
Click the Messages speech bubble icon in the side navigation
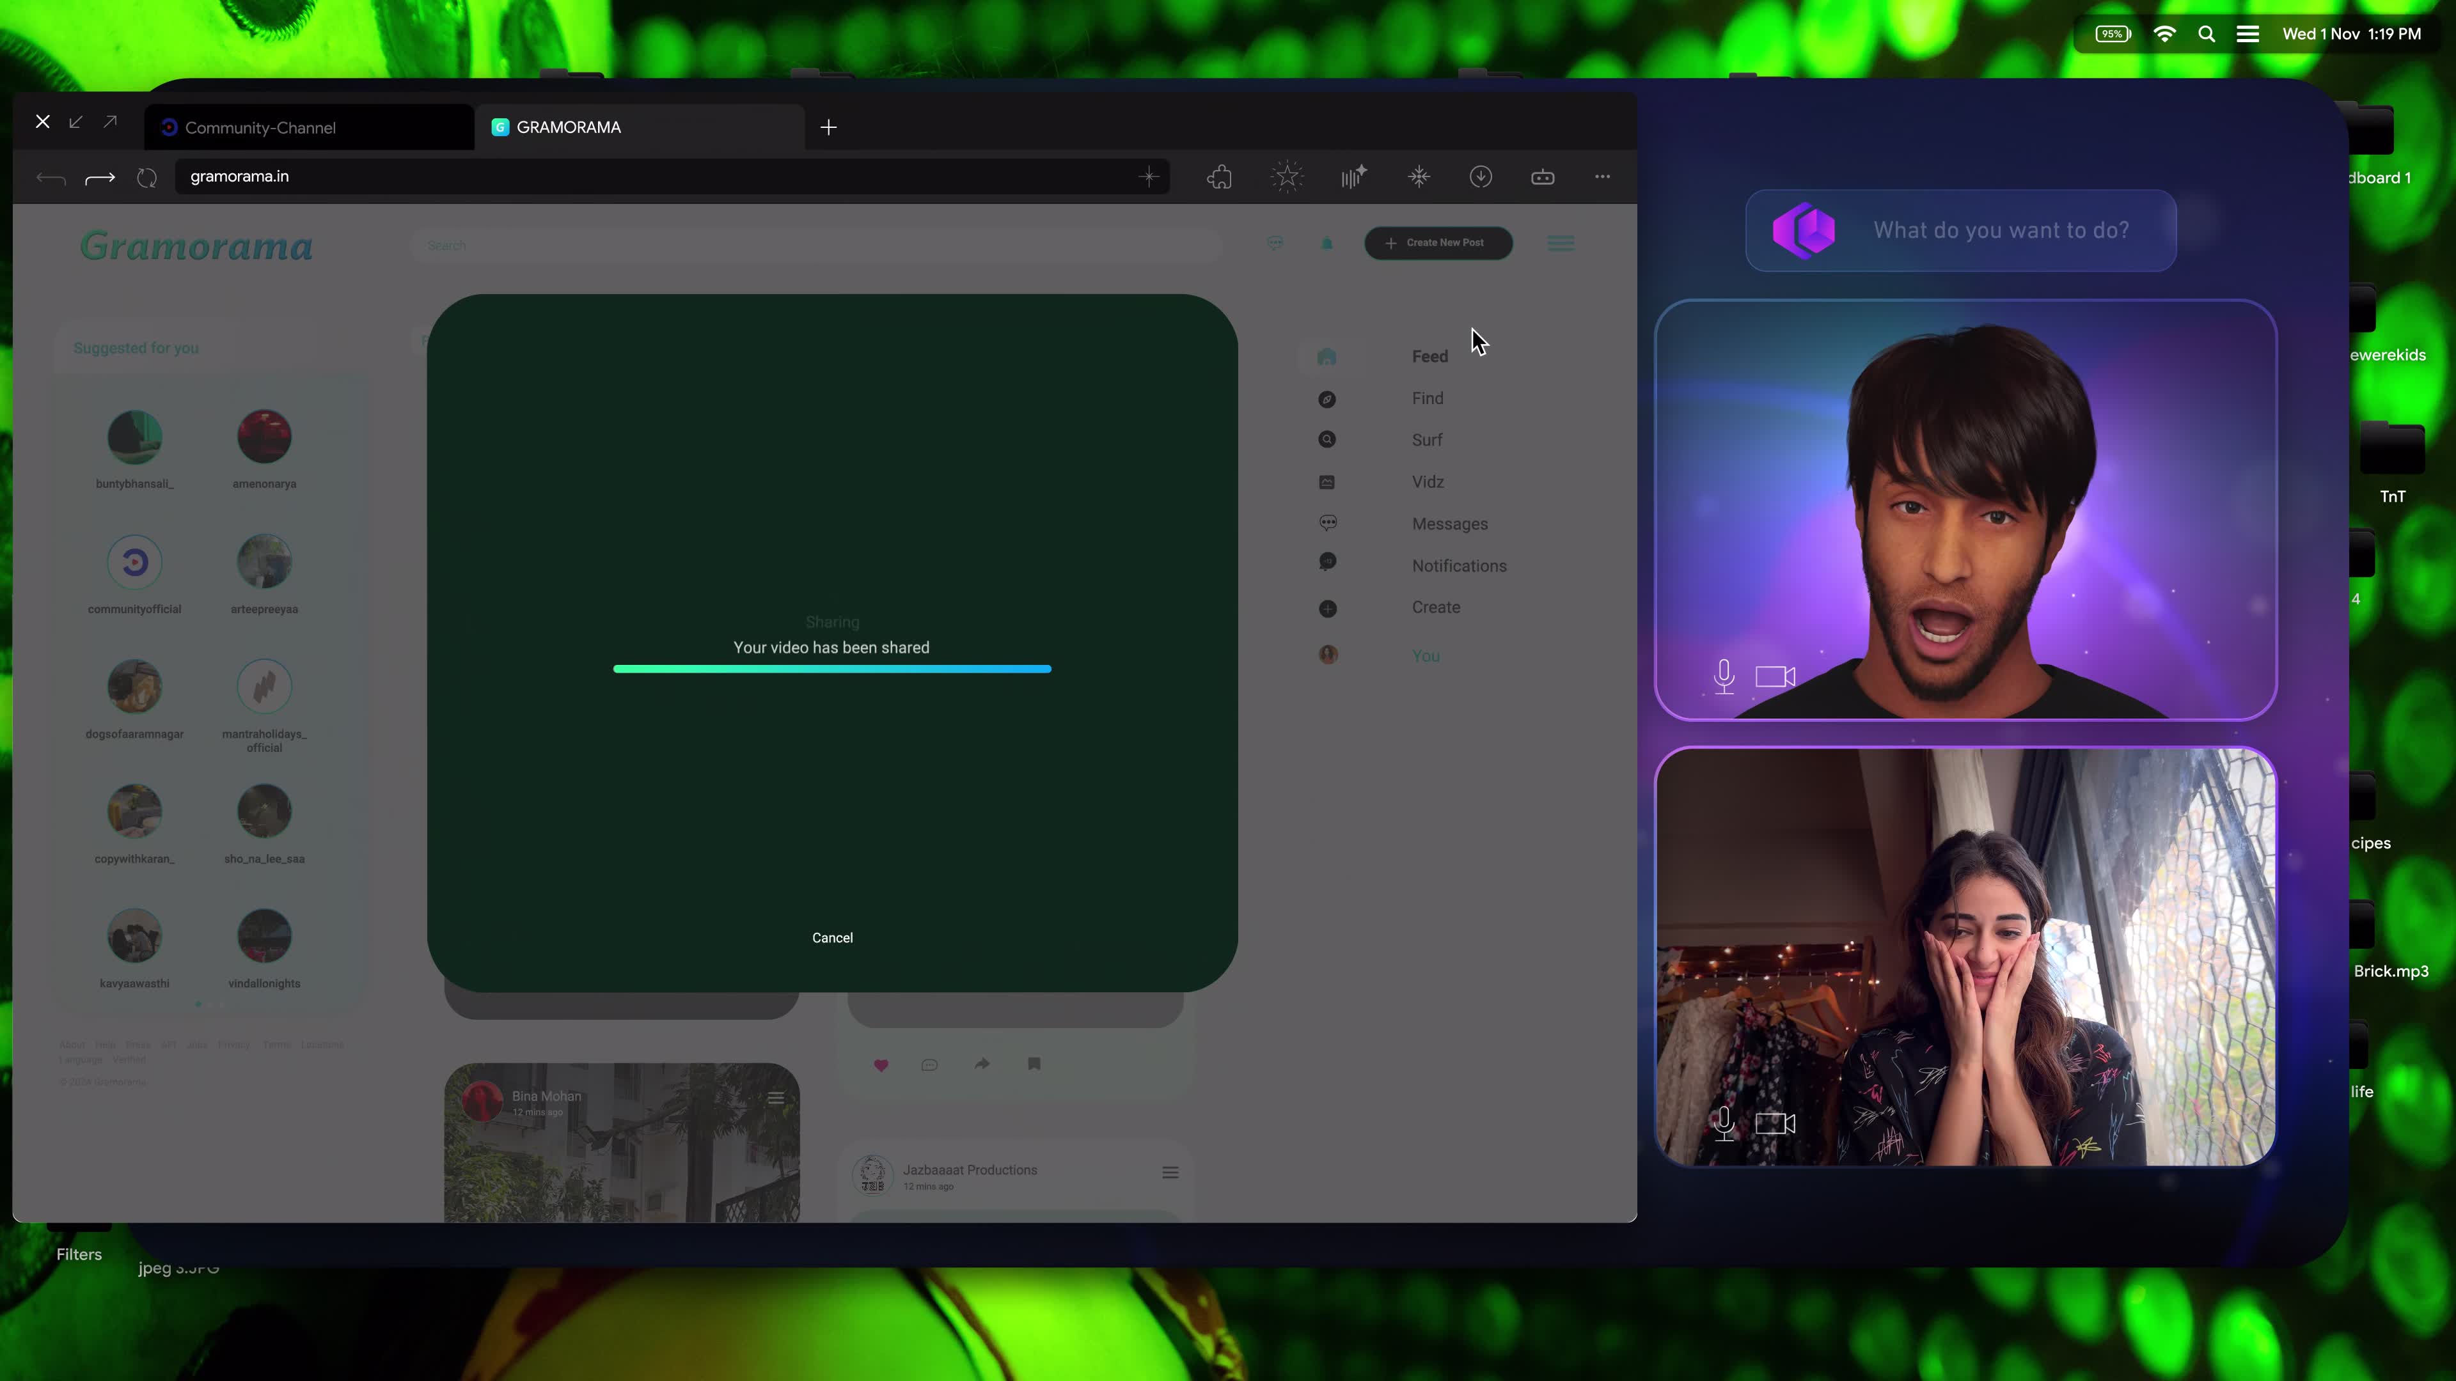(x=1328, y=522)
